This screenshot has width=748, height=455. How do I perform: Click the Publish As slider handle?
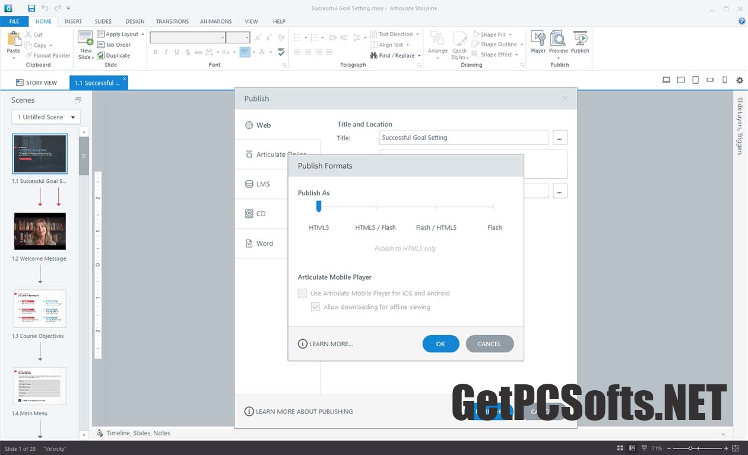tap(319, 206)
